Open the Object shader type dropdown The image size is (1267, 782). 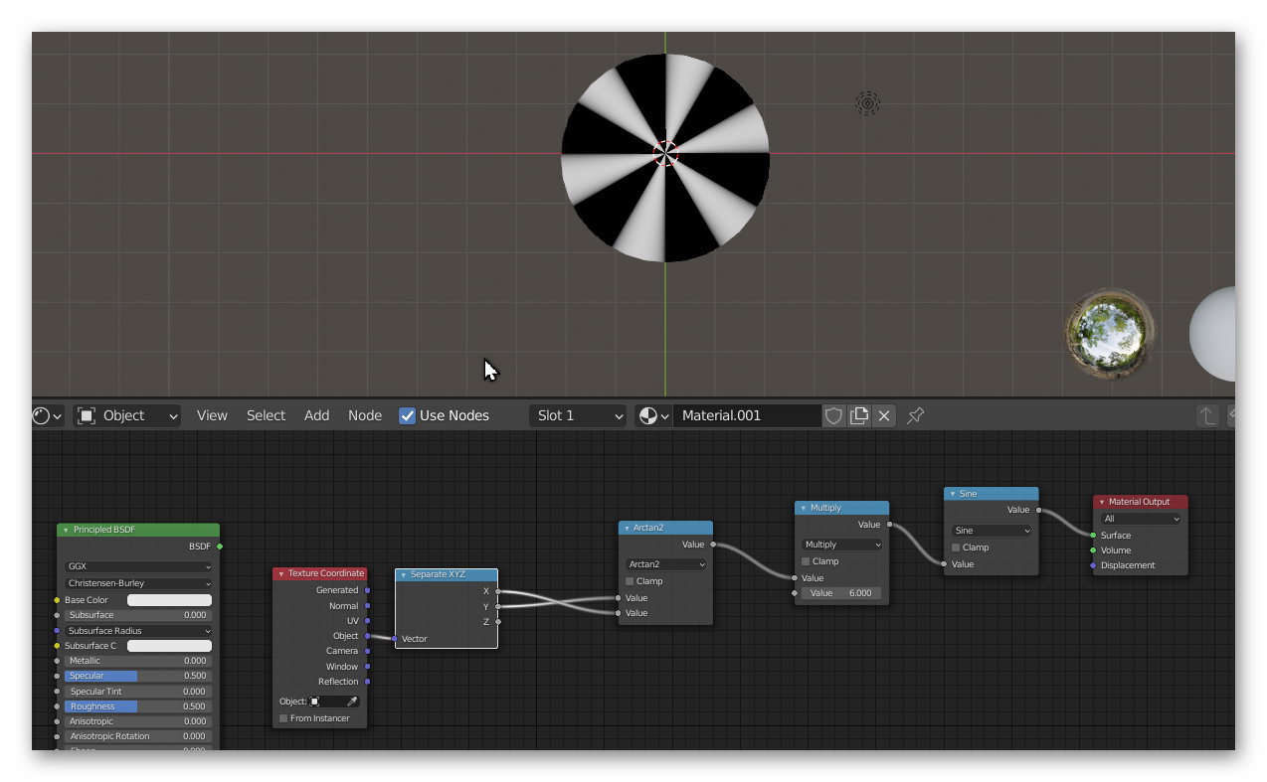click(128, 415)
